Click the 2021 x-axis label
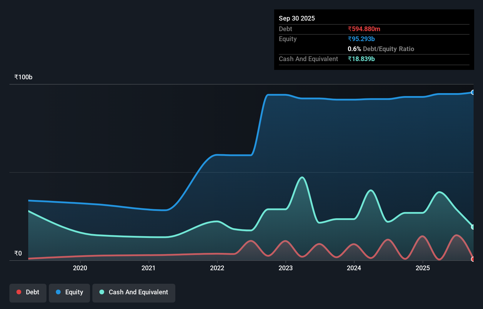The width and height of the screenshot is (483, 309). pos(149,268)
